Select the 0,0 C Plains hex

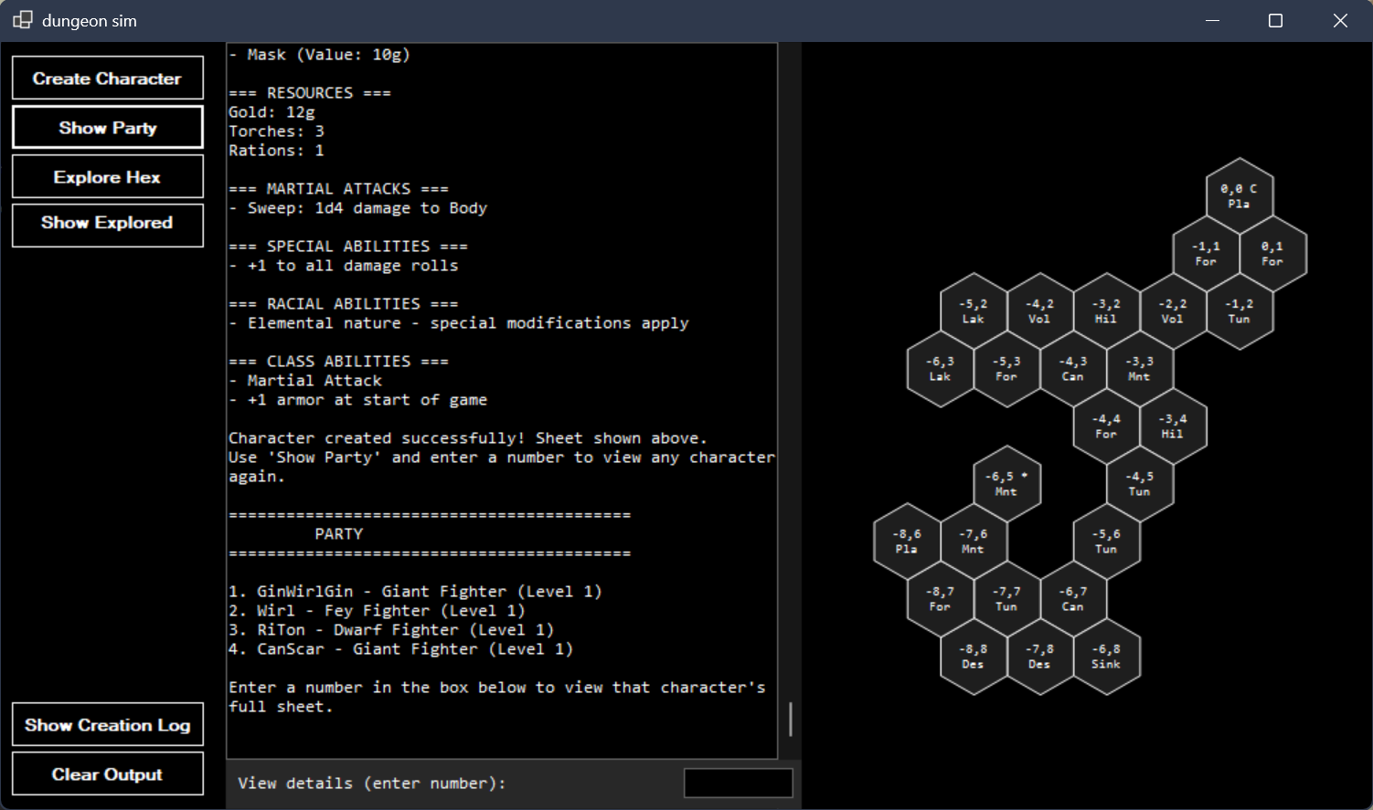[x=1239, y=196]
